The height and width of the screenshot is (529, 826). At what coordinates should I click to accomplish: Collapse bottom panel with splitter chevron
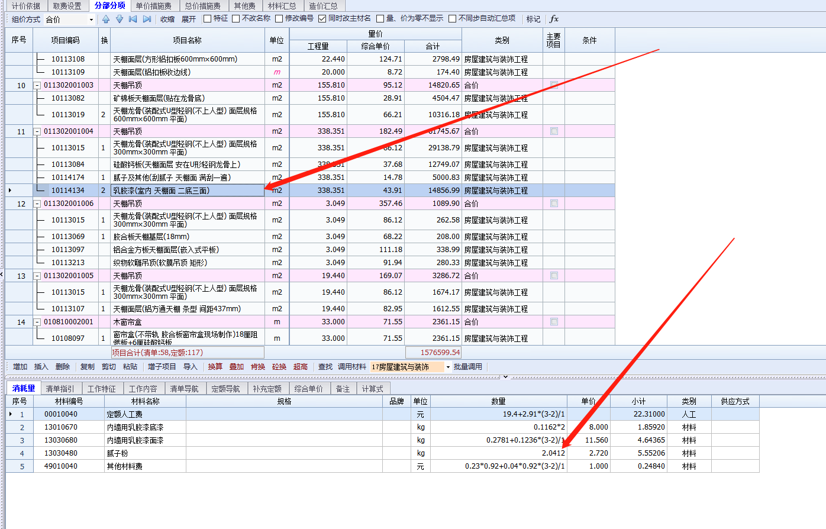pos(505,376)
